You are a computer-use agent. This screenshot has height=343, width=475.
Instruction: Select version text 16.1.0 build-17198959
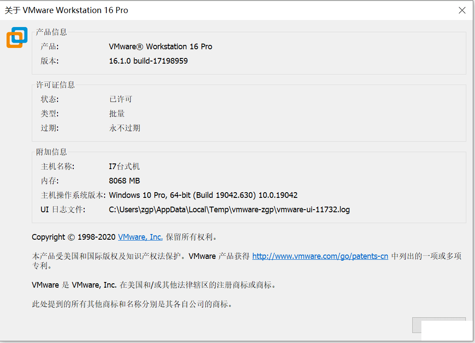click(x=149, y=61)
